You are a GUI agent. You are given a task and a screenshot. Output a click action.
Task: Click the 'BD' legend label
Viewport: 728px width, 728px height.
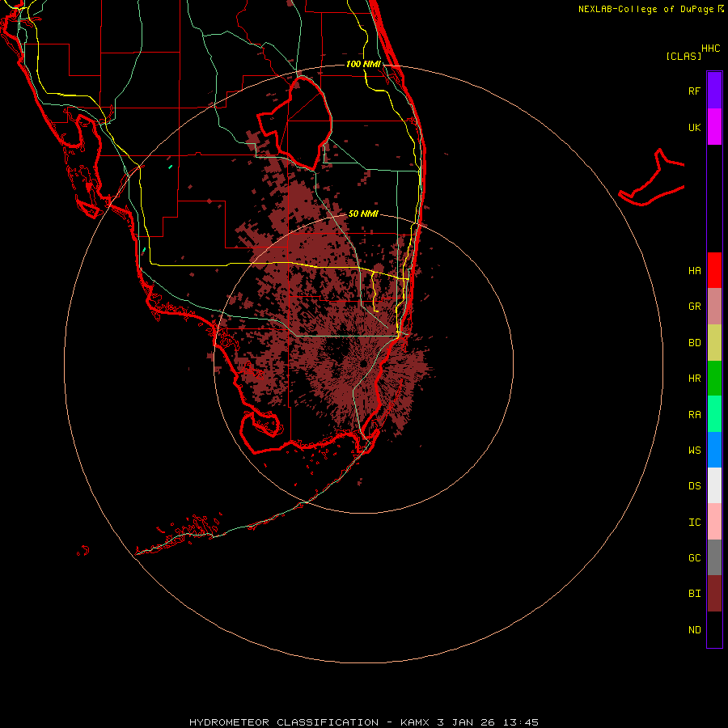(x=694, y=343)
